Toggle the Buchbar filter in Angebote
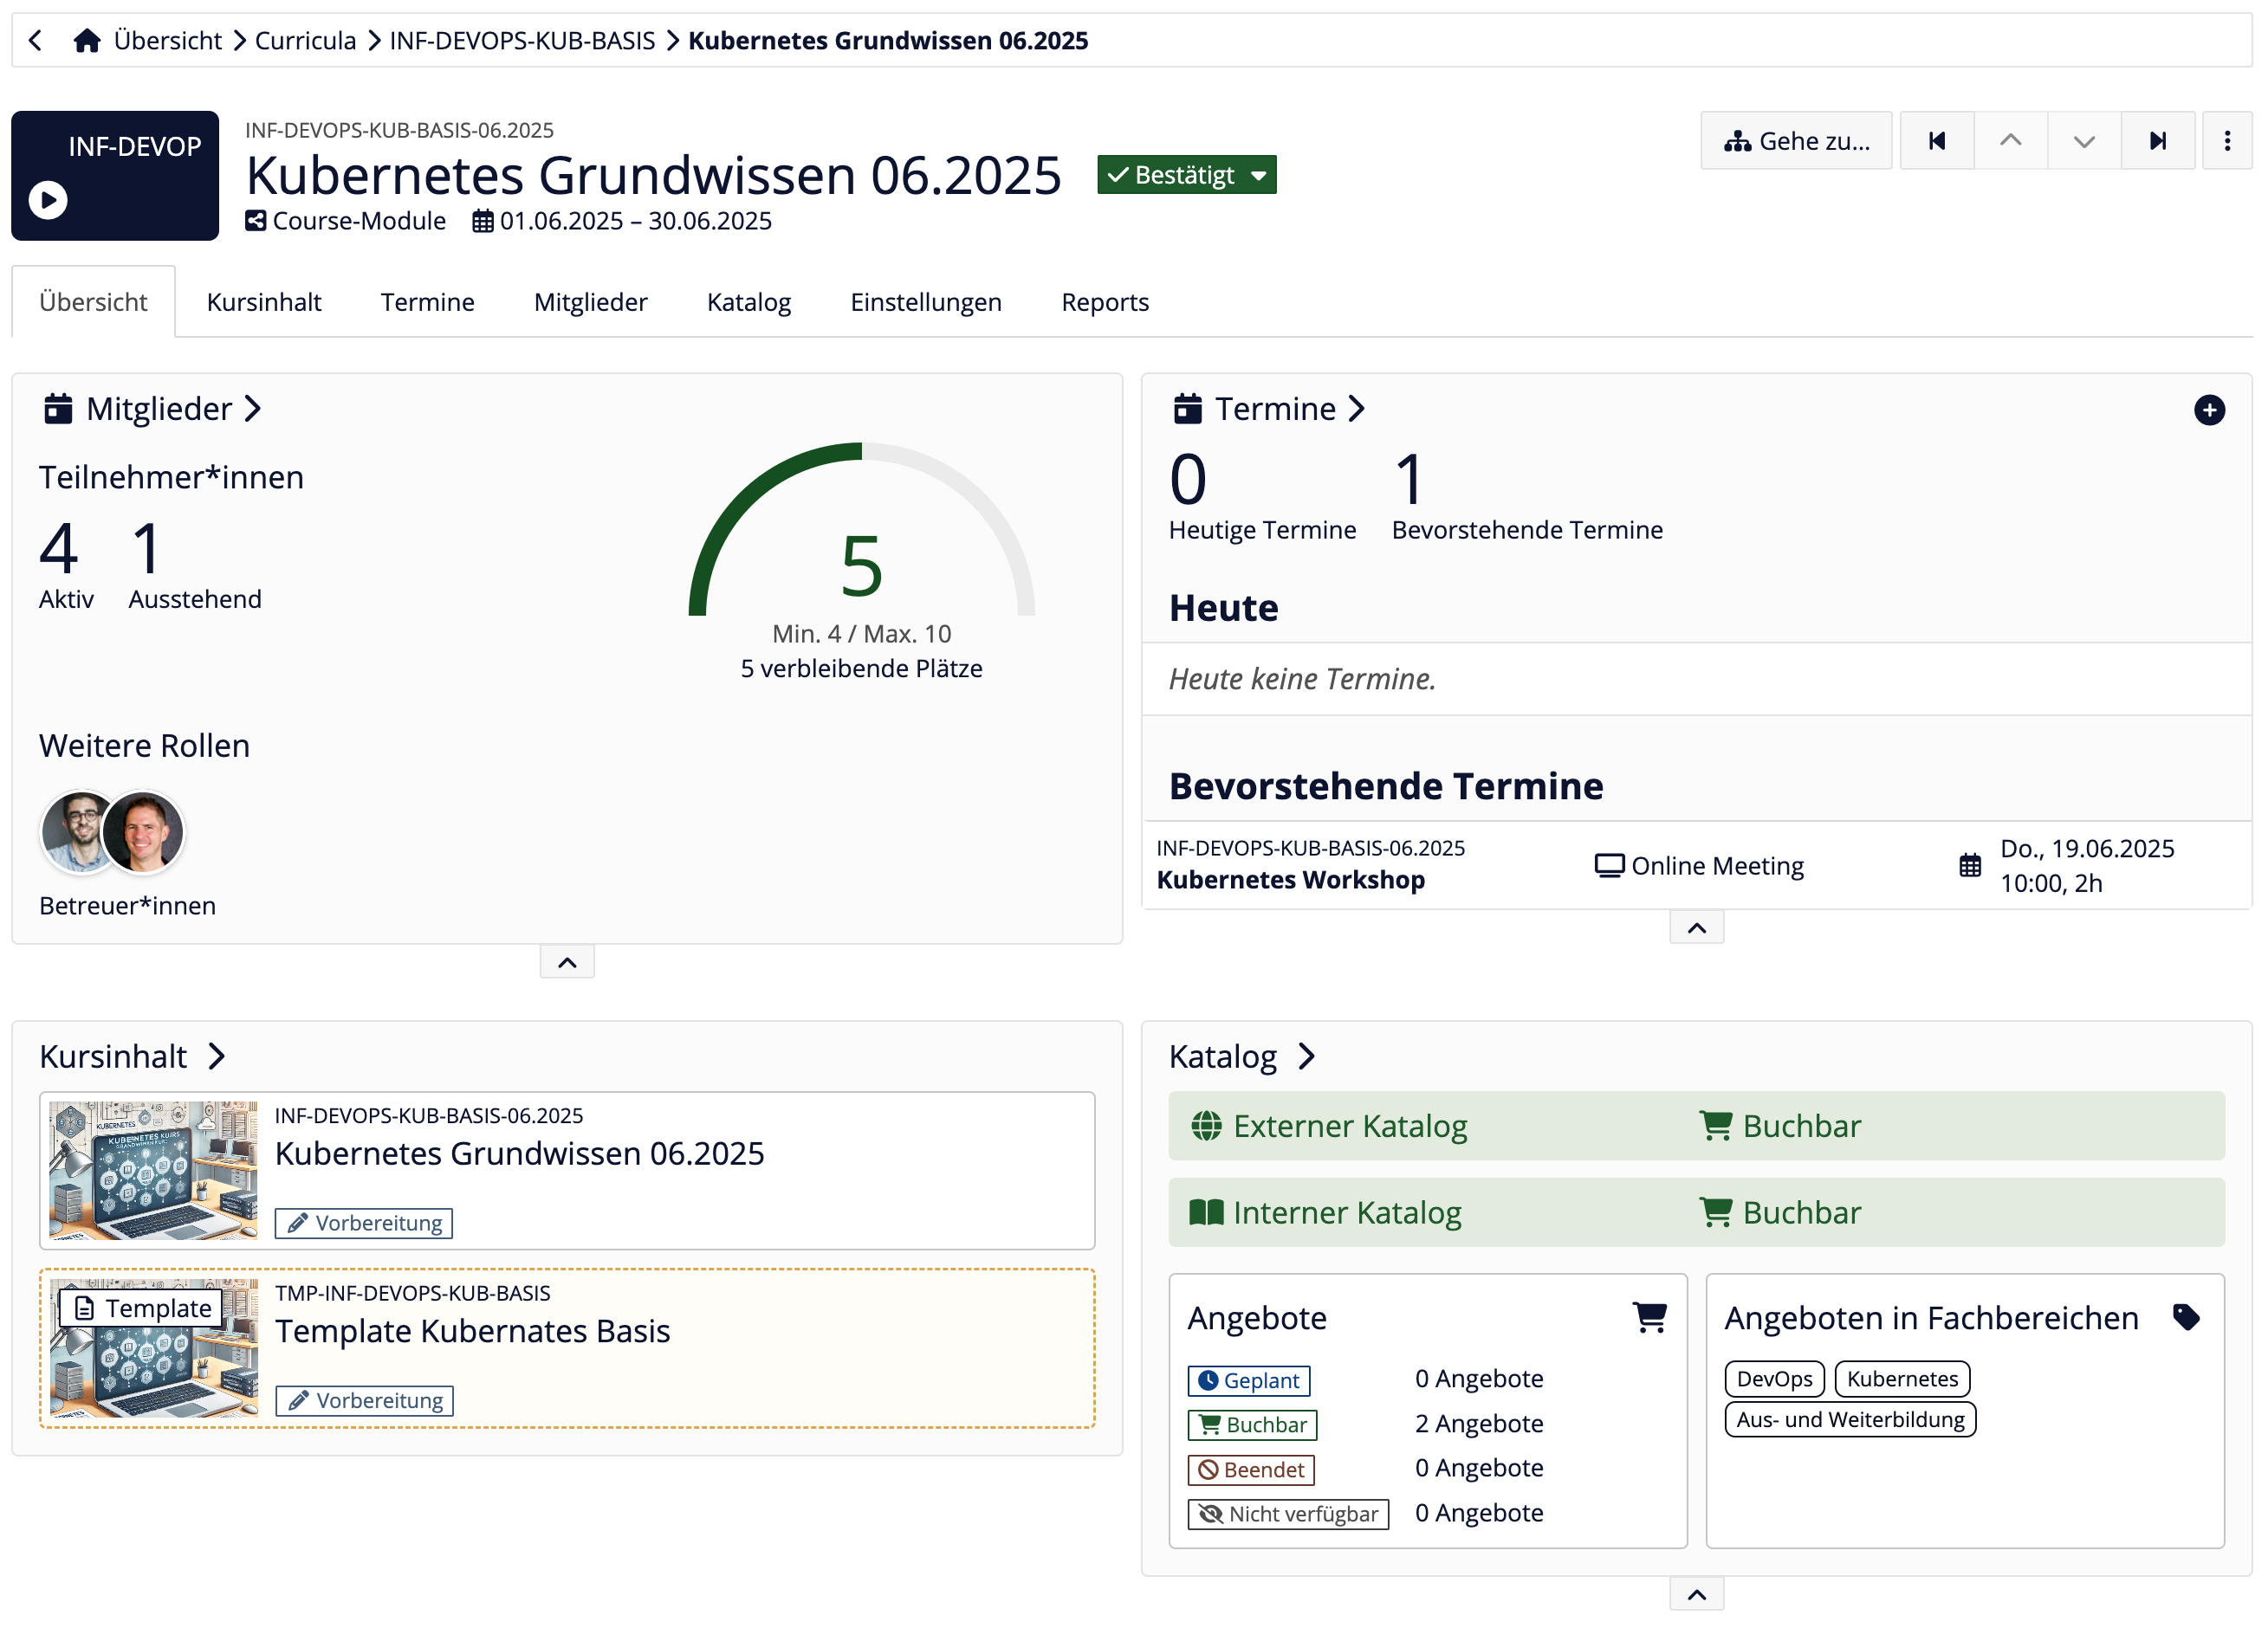Image resolution: width=2268 pixels, height=1628 pixels. tap(1251, 1424)
